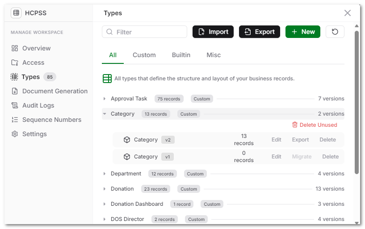Image resolution: width=365 pixels, height=229 pixels.
Task: Click the magnifier icon in Filter box
Action: click(109, 32)
